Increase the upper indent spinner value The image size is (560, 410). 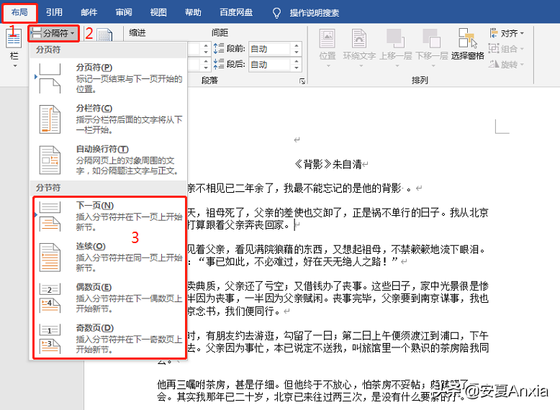pyautogui.click(x=206, y=45)
